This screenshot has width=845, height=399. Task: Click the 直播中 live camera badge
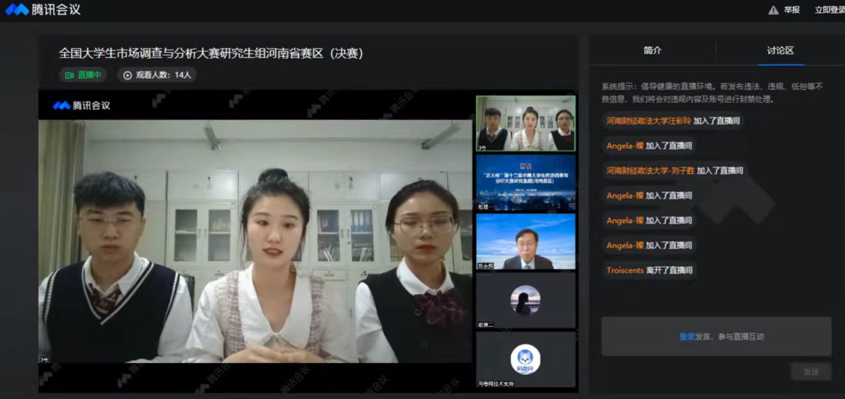(x=83, y=75)
